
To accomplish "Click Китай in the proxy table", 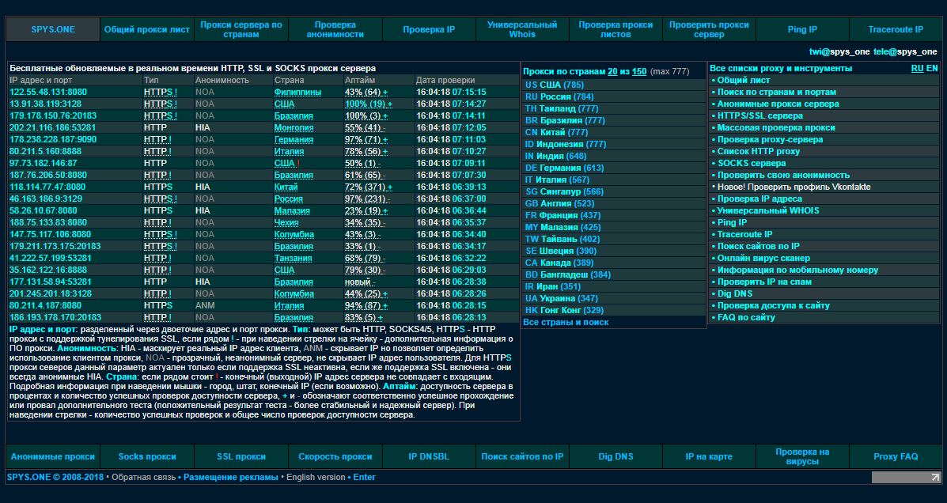I will coord(286,187).
